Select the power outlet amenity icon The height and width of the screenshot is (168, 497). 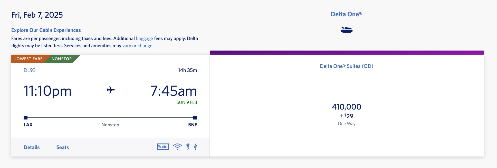pyautogui.click(x=188, y=147)
